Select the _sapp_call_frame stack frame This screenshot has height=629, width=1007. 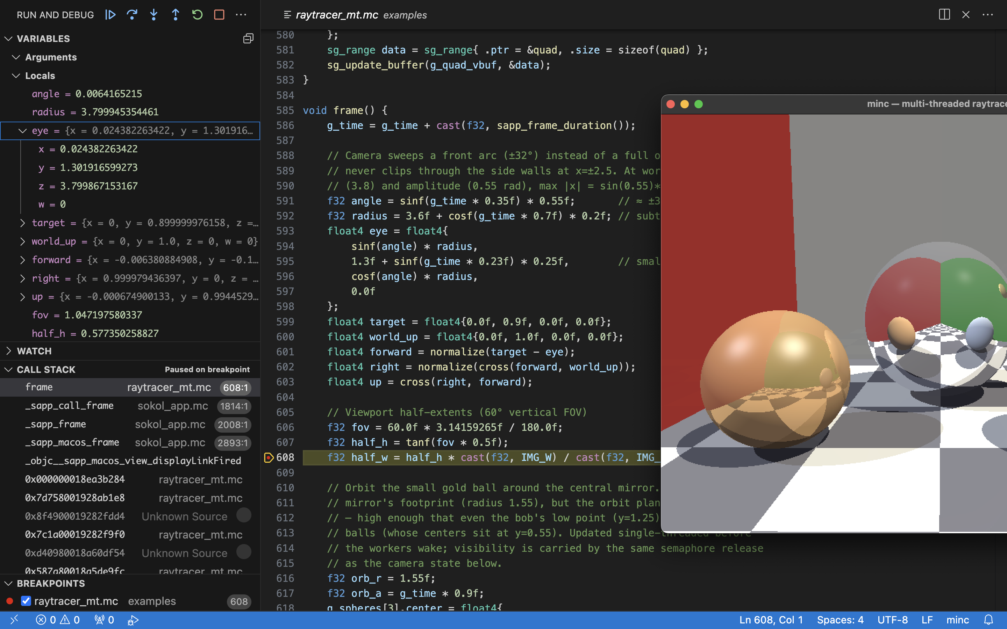pos(130,406)
